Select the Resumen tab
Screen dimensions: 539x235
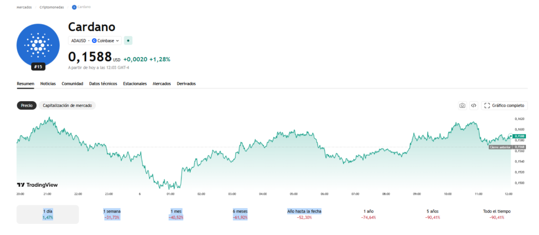(x=25, y=83)
